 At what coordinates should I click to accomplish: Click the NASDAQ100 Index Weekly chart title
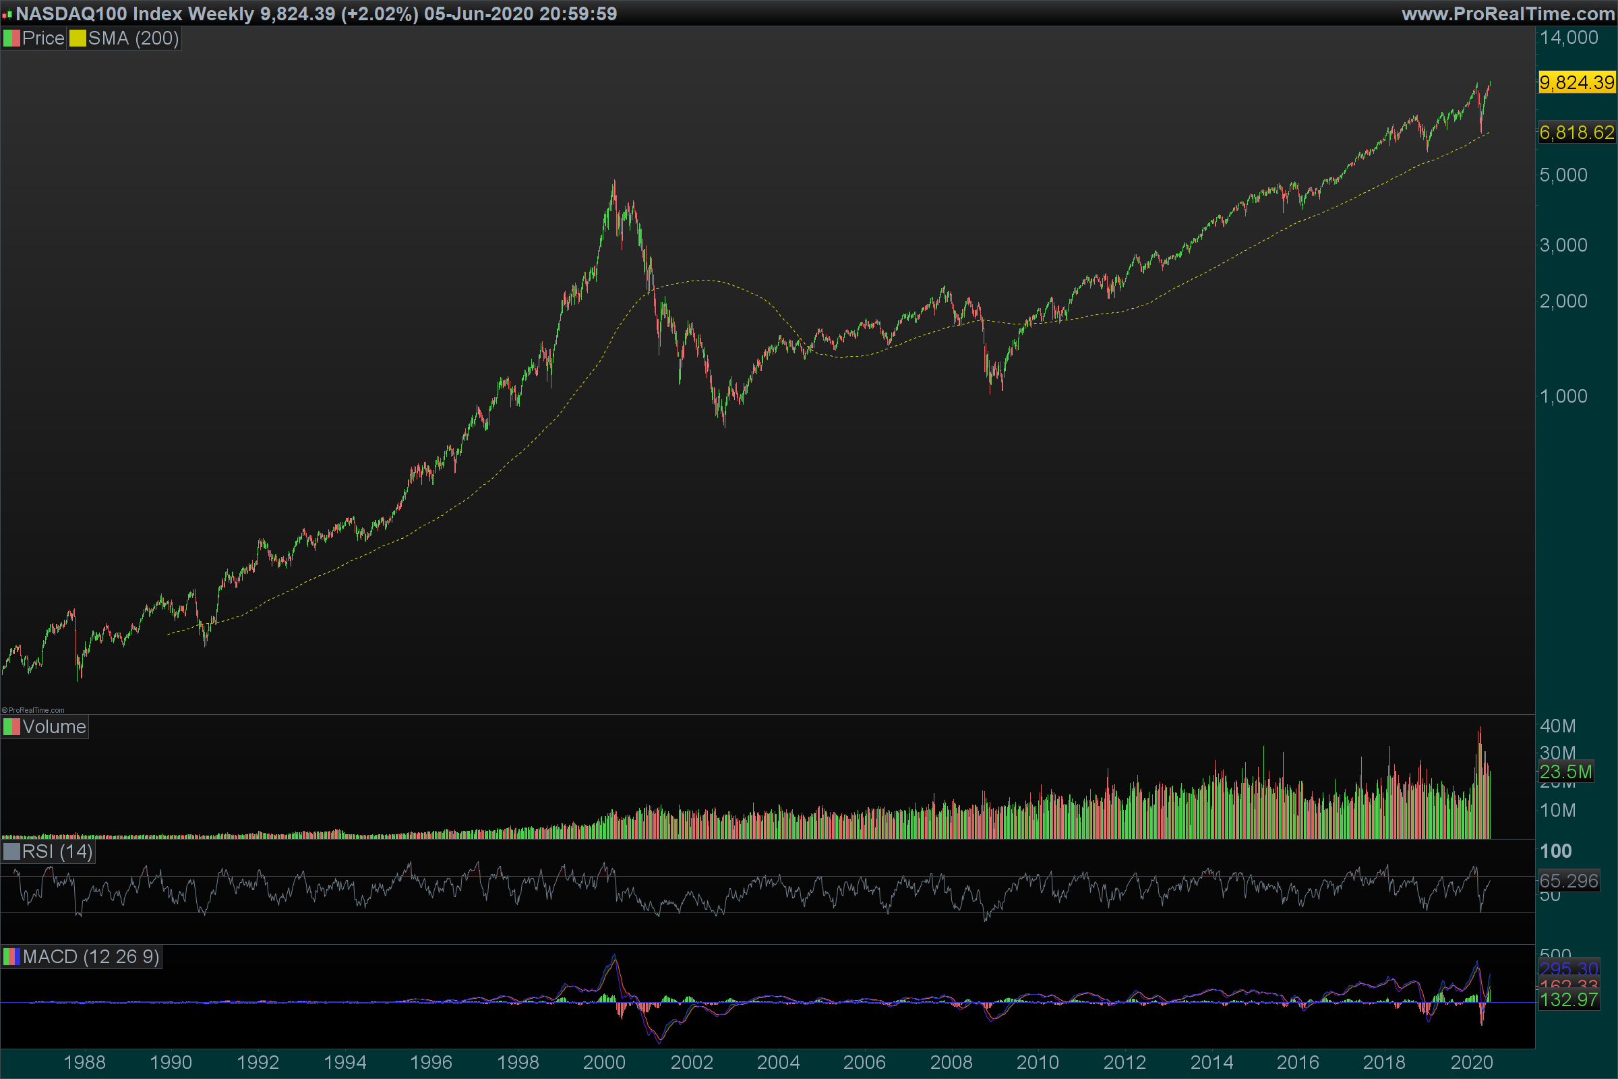pyautogui.click(x=135, y=13)
